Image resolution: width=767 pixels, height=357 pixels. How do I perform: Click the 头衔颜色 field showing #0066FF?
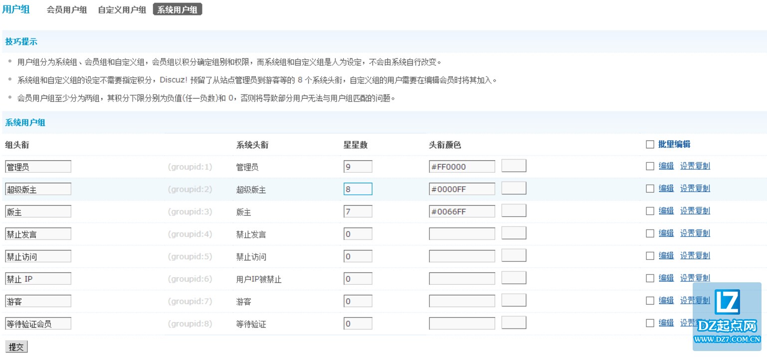pyautogui.click(x=461, y=211)
